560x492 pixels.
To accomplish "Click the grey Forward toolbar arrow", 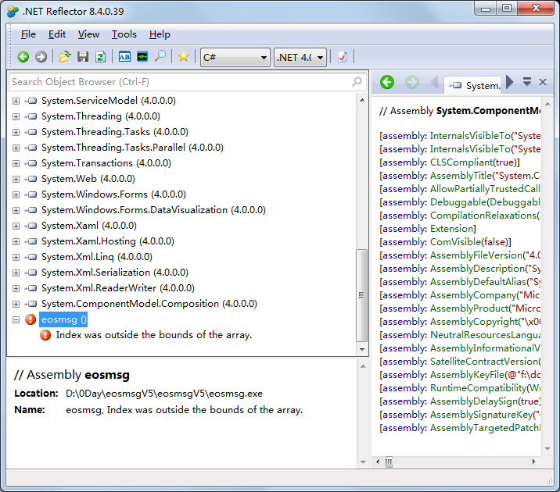I will 41,57.
